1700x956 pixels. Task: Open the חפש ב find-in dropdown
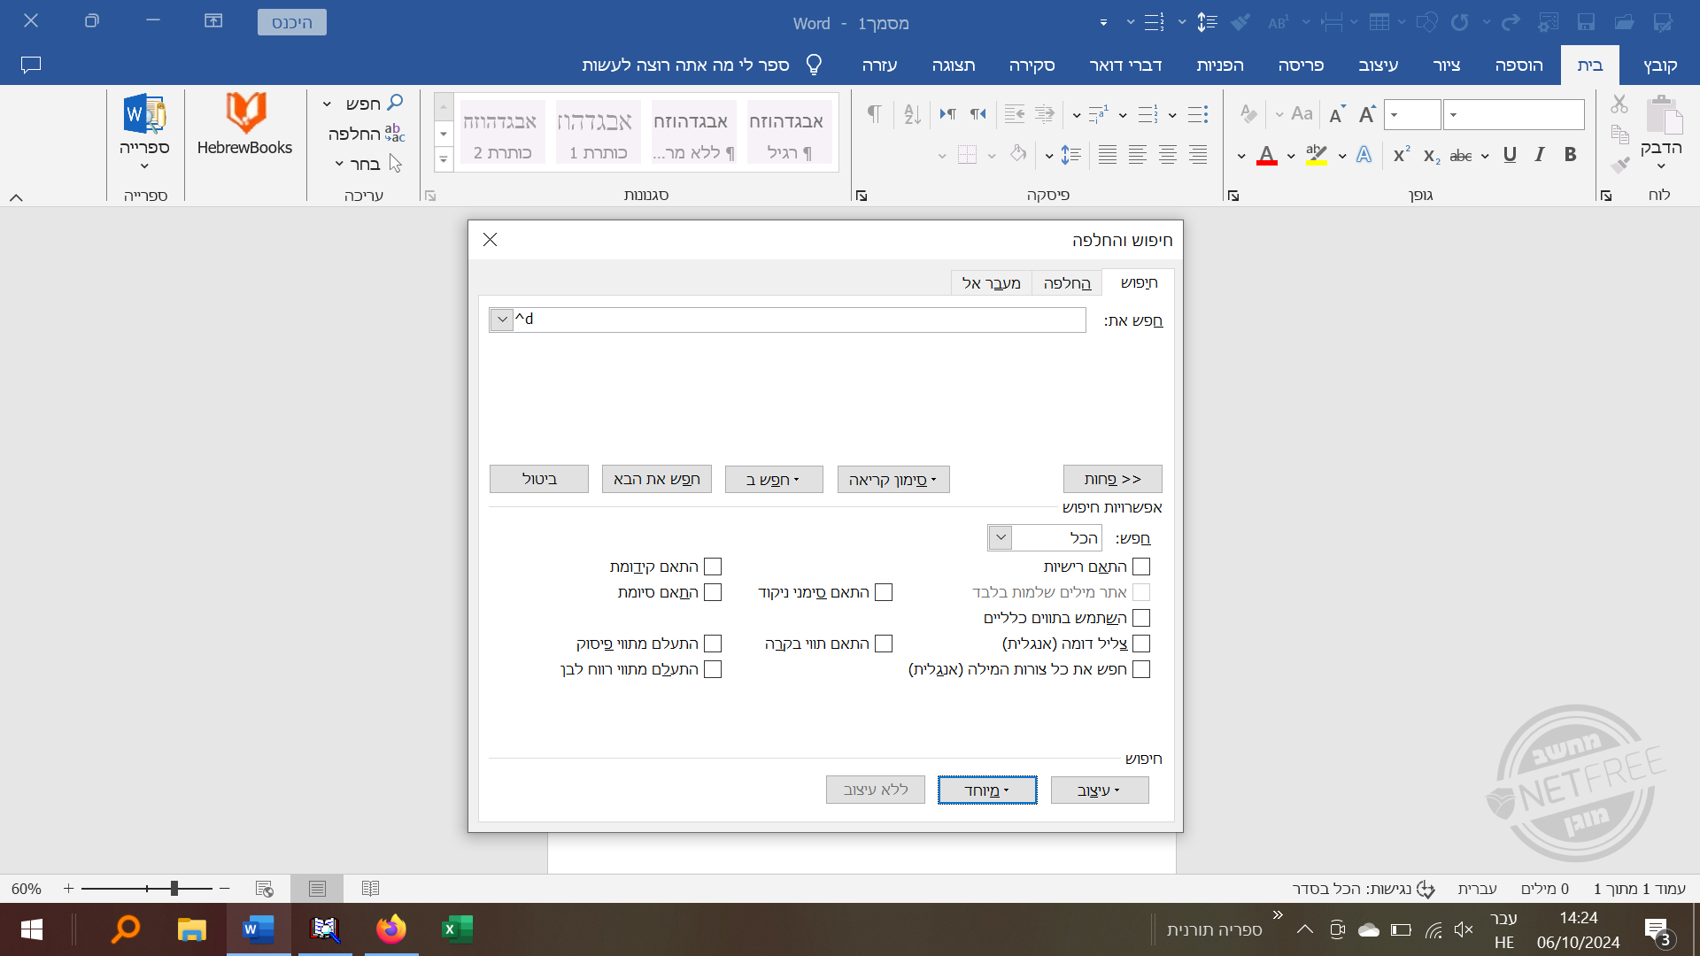[774, 480]
